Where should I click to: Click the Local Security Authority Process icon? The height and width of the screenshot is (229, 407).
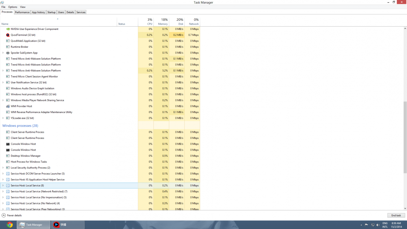8,168
